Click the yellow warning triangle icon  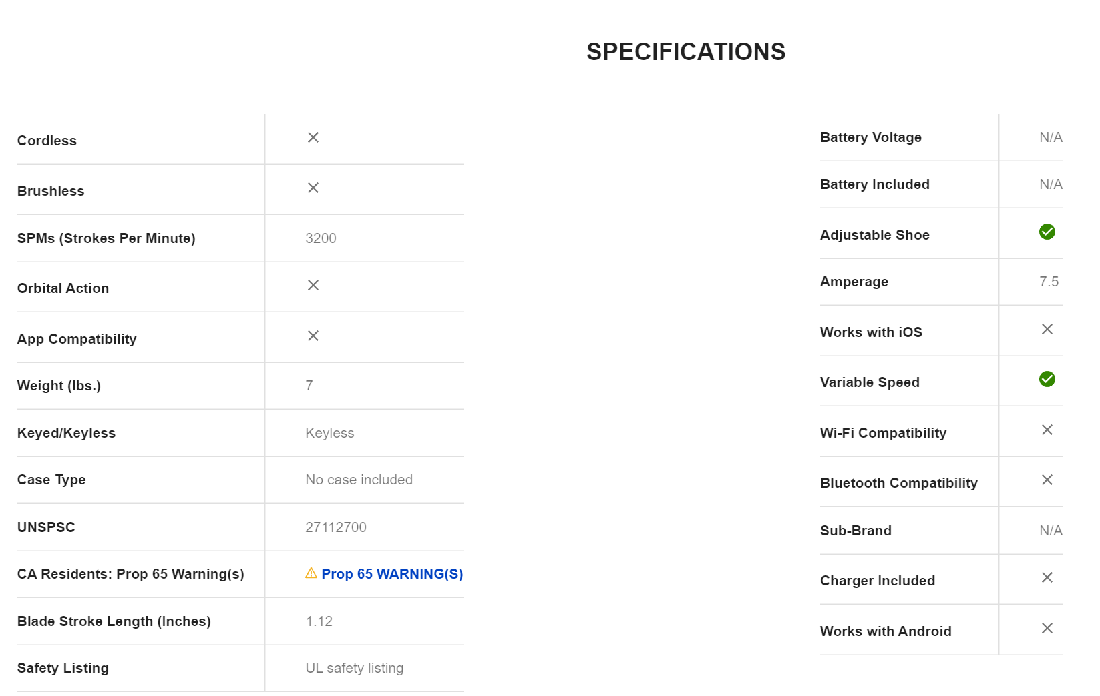[x=311, y=573]
